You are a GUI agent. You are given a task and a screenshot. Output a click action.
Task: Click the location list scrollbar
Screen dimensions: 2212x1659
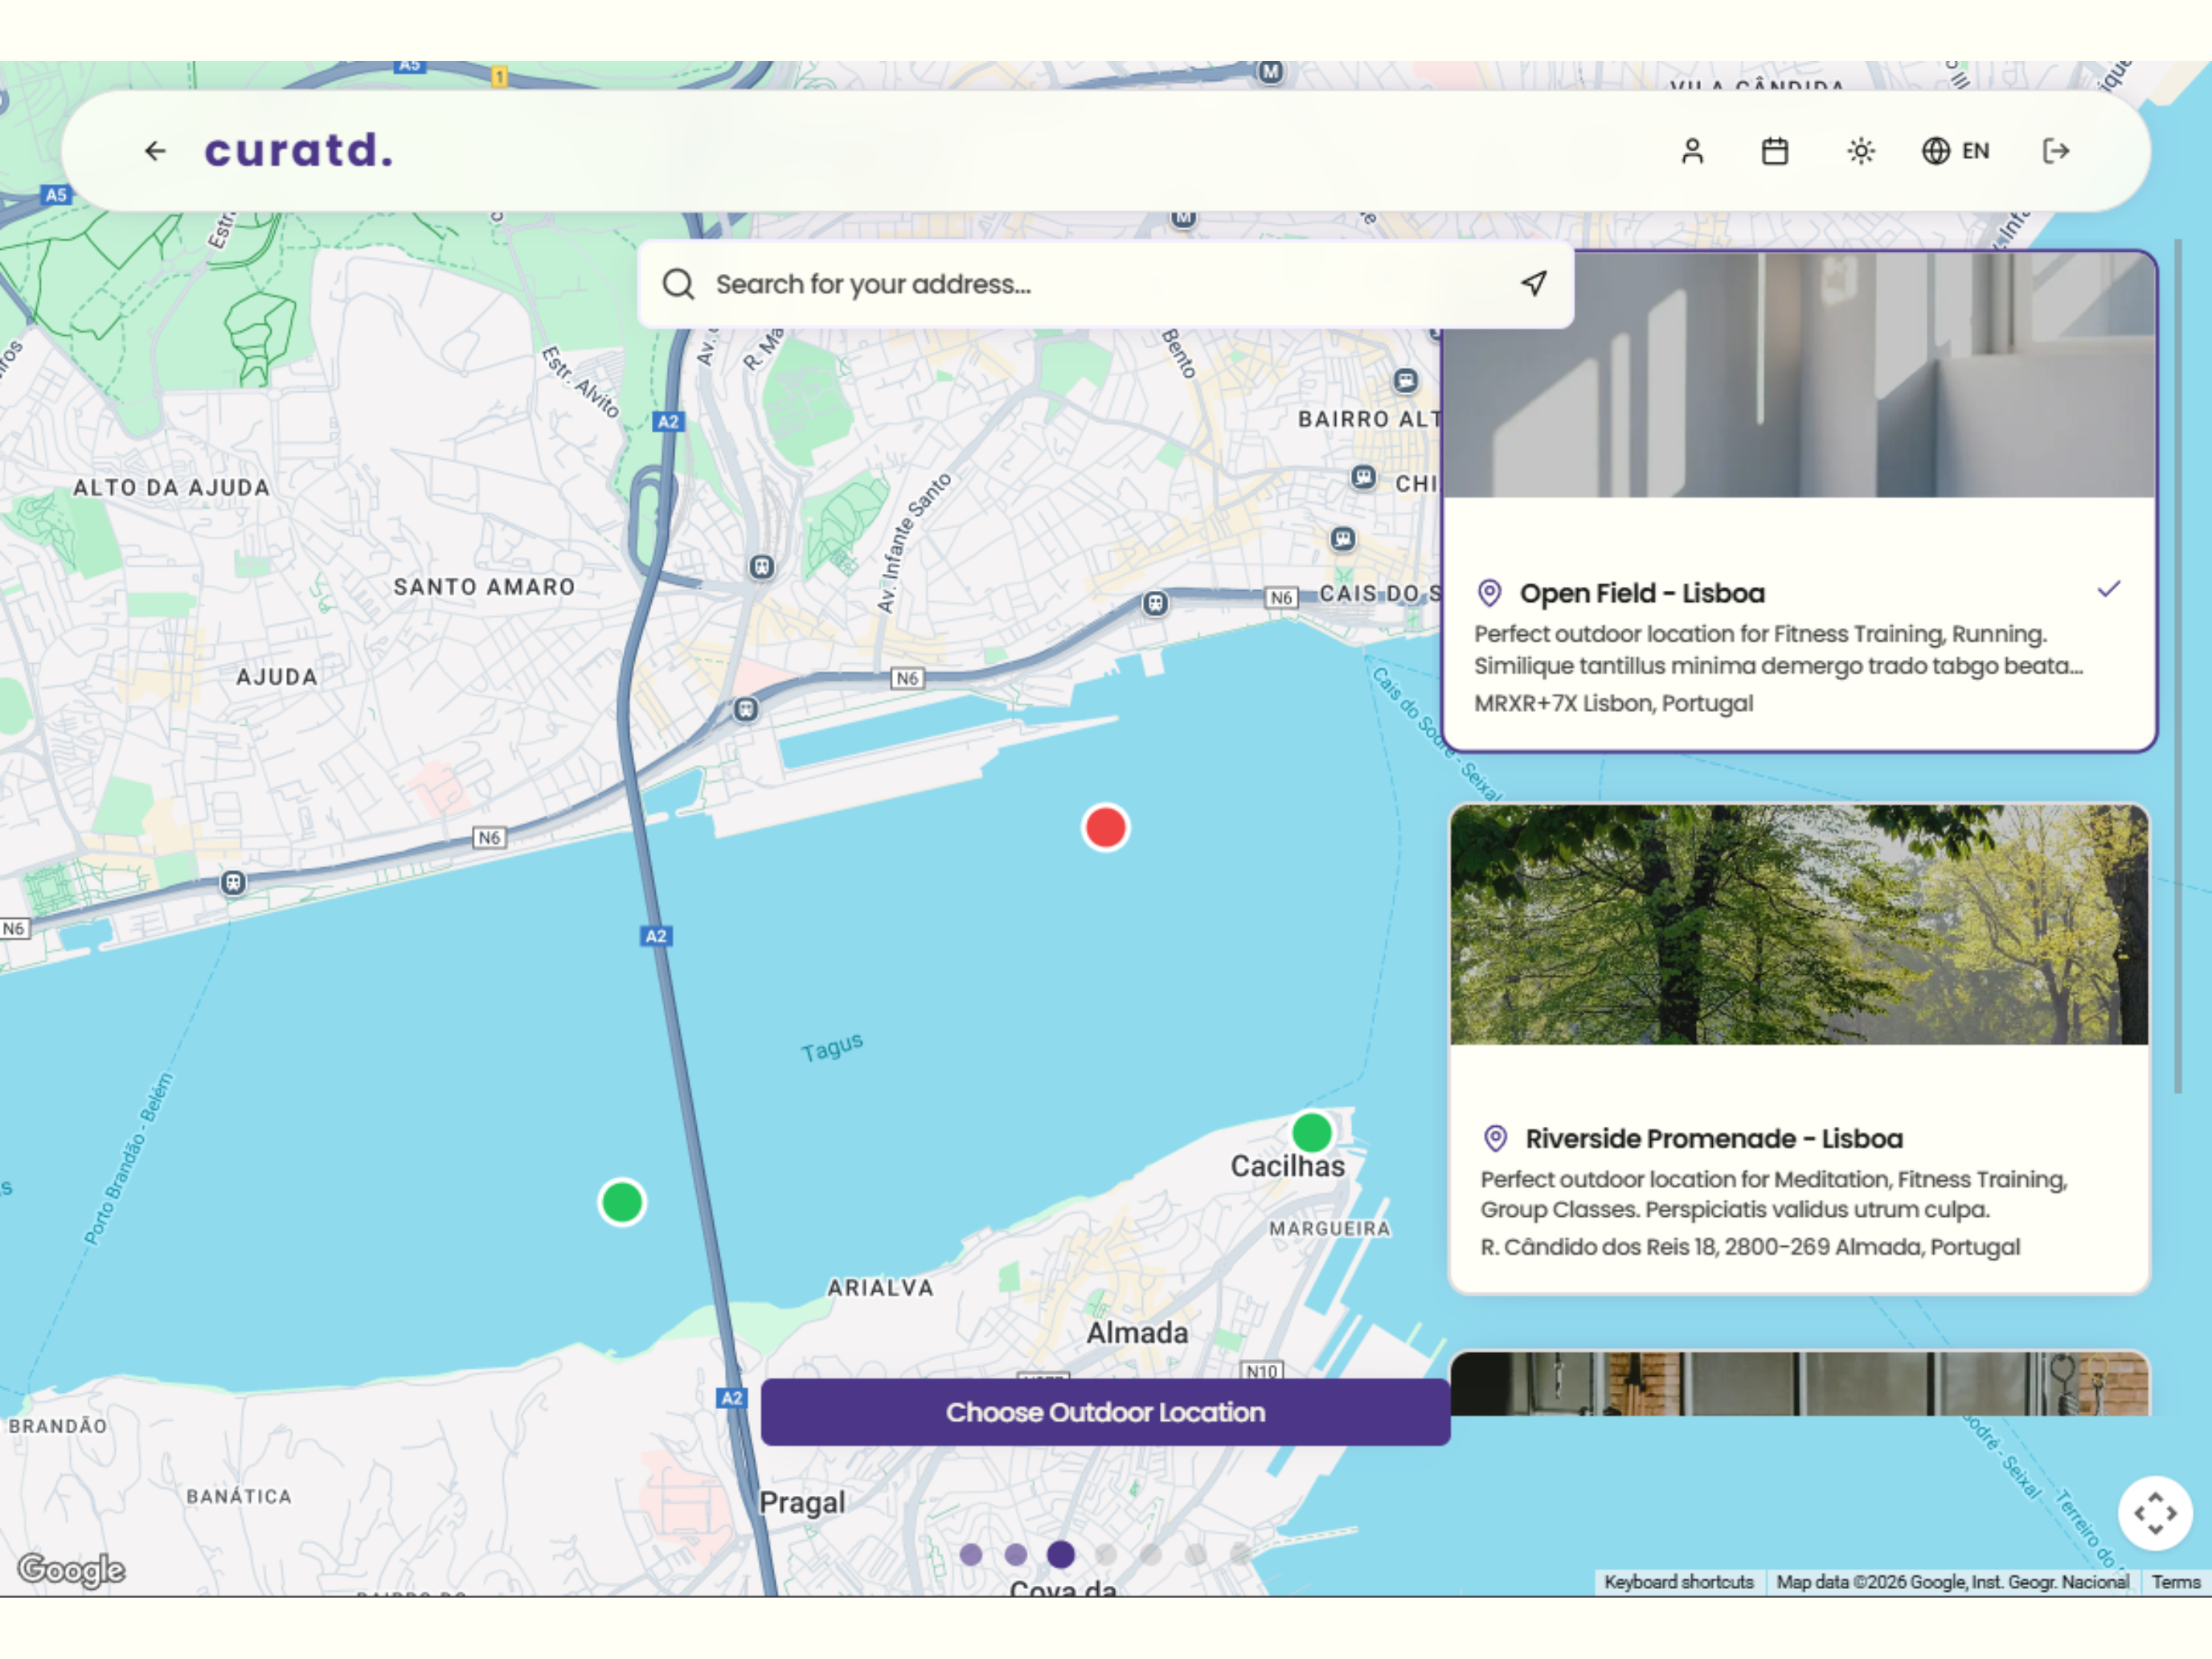(2177, 667)
